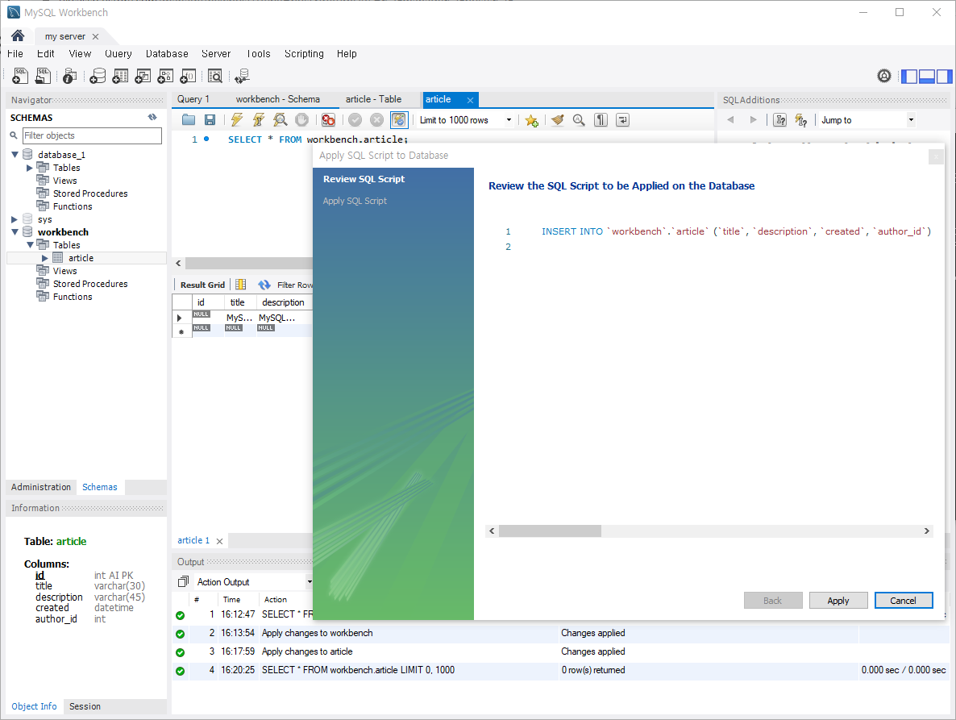The width and height of the screenshot is (956, 720).
Task: Expand the article table node
Action: coord(44,258)
